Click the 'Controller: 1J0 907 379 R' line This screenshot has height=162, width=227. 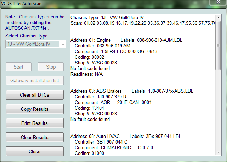pos(101,97)
